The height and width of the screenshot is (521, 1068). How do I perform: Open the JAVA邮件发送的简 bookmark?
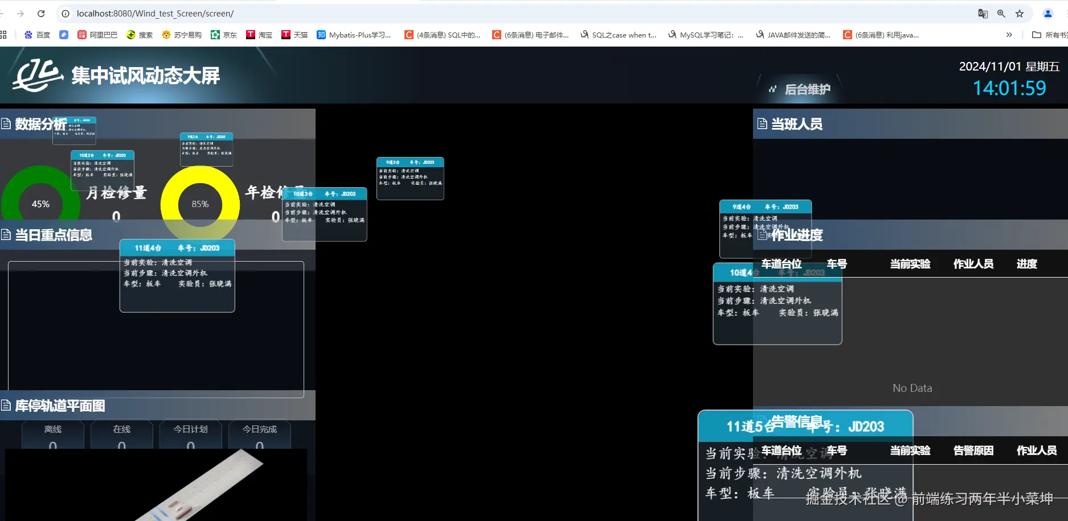(x=793, y=35)
